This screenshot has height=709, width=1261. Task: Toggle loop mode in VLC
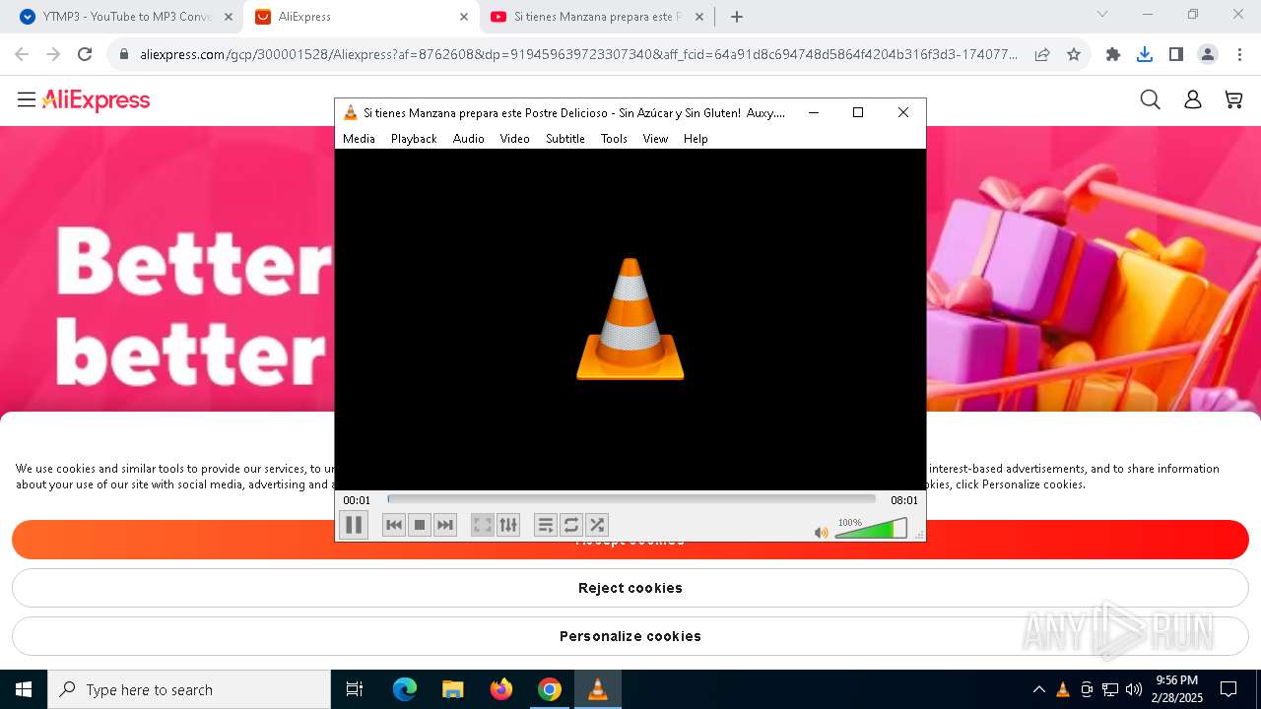571,525
